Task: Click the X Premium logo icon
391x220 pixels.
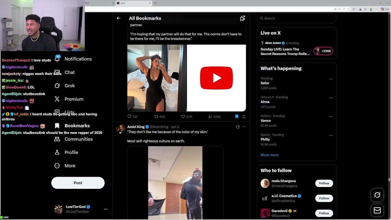Action: [x=57, y=99]
